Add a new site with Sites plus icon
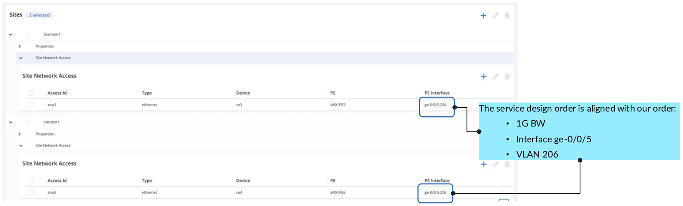Screen dimensions: 683x206 tap(483, 16)
